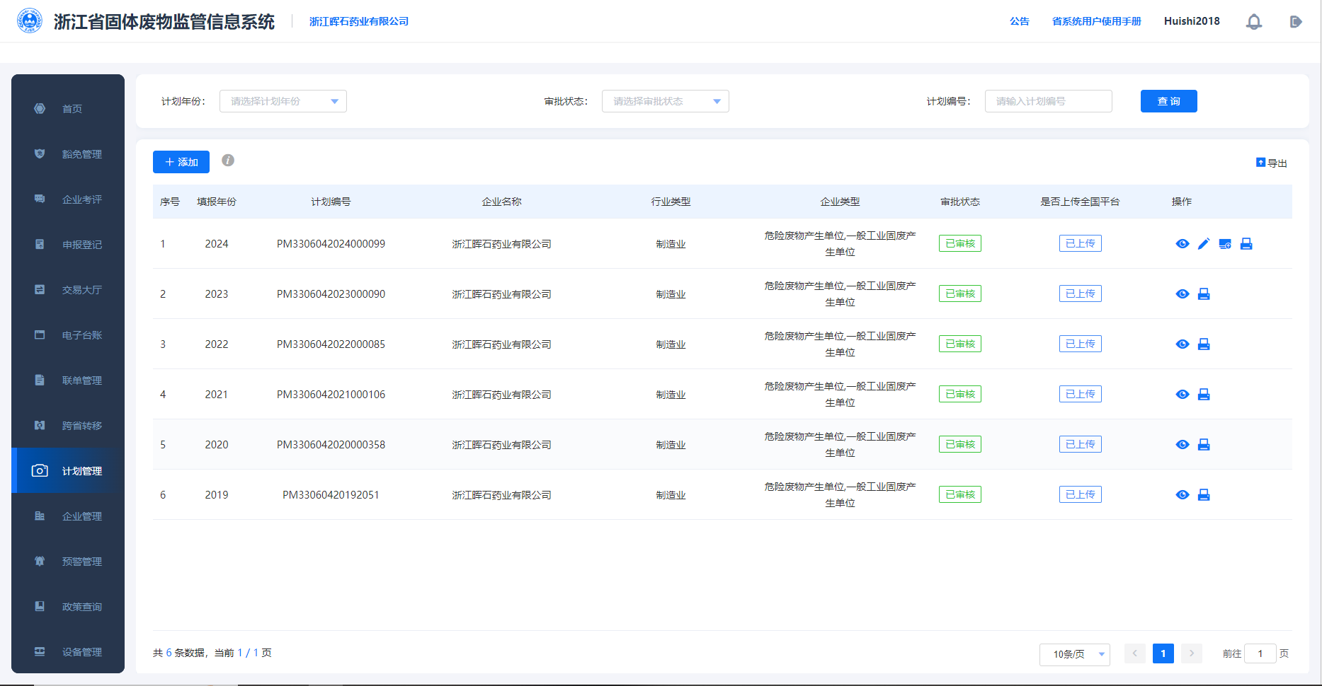Expand the 审批状态 dropdown
This screenshot has width=1322, height=686.
pos(666,101)
